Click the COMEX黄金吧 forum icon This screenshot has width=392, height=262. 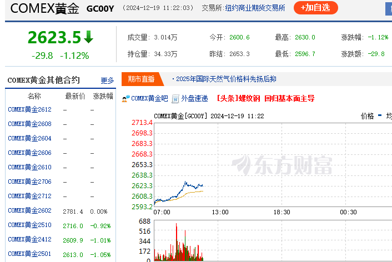125,98
